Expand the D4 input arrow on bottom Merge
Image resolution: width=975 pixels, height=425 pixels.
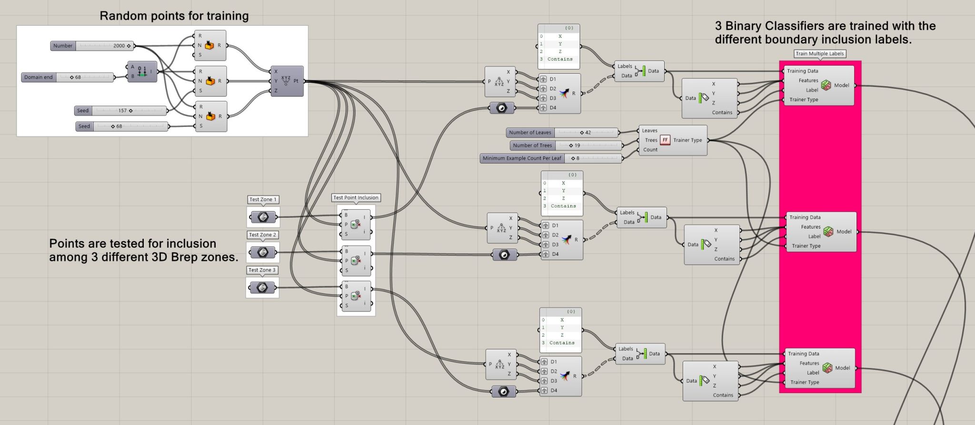point(544,390)
